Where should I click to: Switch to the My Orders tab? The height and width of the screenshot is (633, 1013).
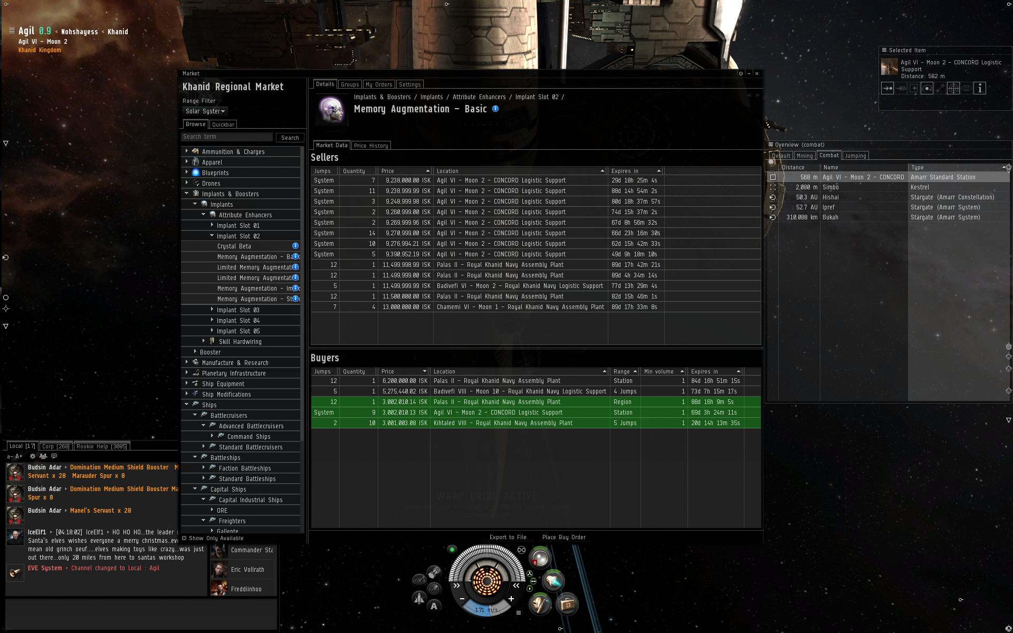tap(378, 84)
